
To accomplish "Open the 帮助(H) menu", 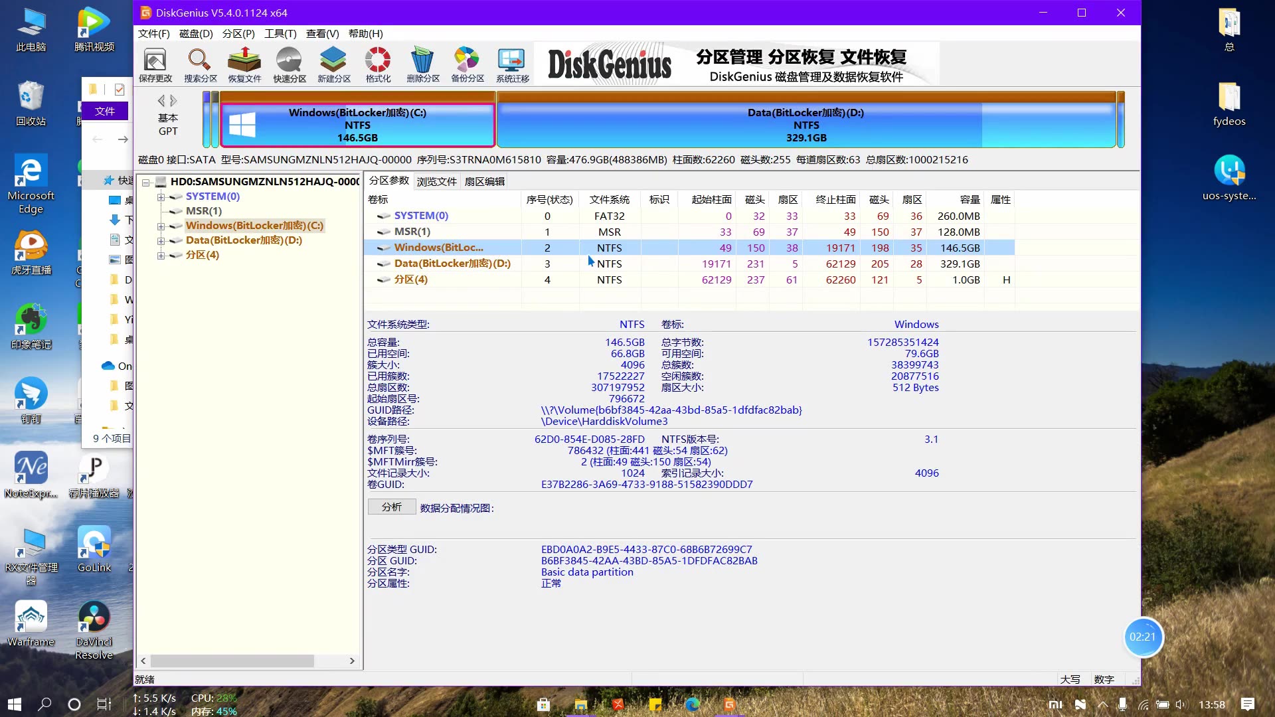I will 365,34.
